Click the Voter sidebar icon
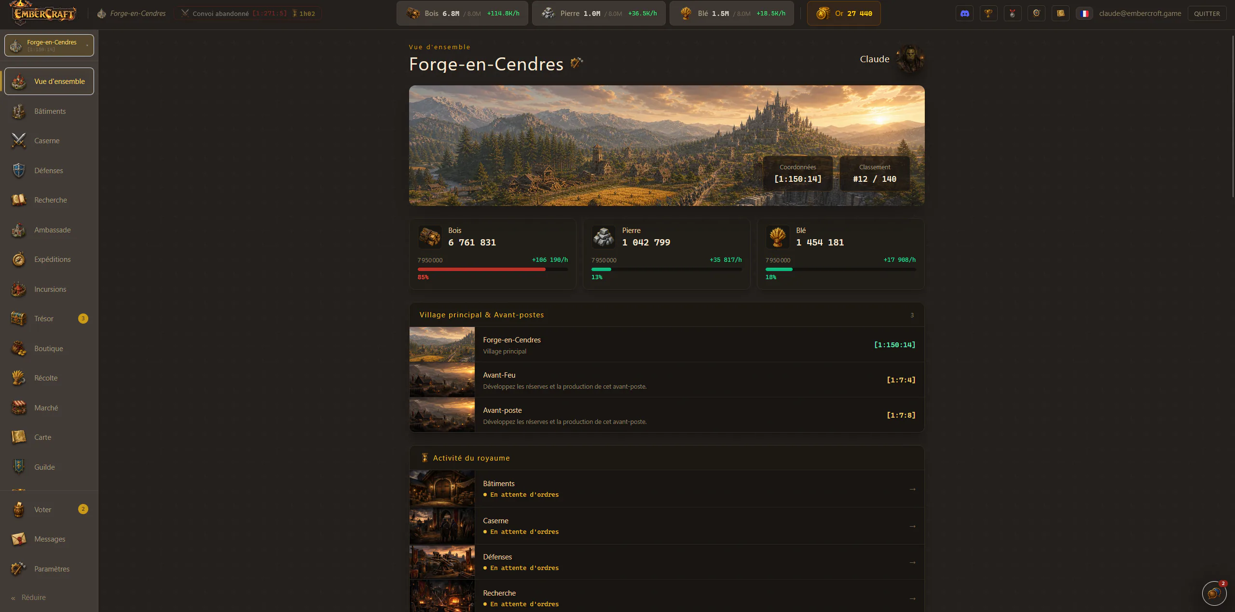 [x=19, y=510]
